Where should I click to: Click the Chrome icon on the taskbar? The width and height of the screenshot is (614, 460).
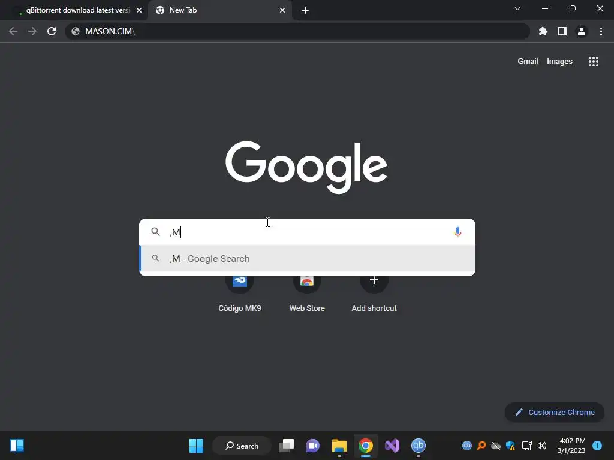pyautogui.click(x=365, y=446)
